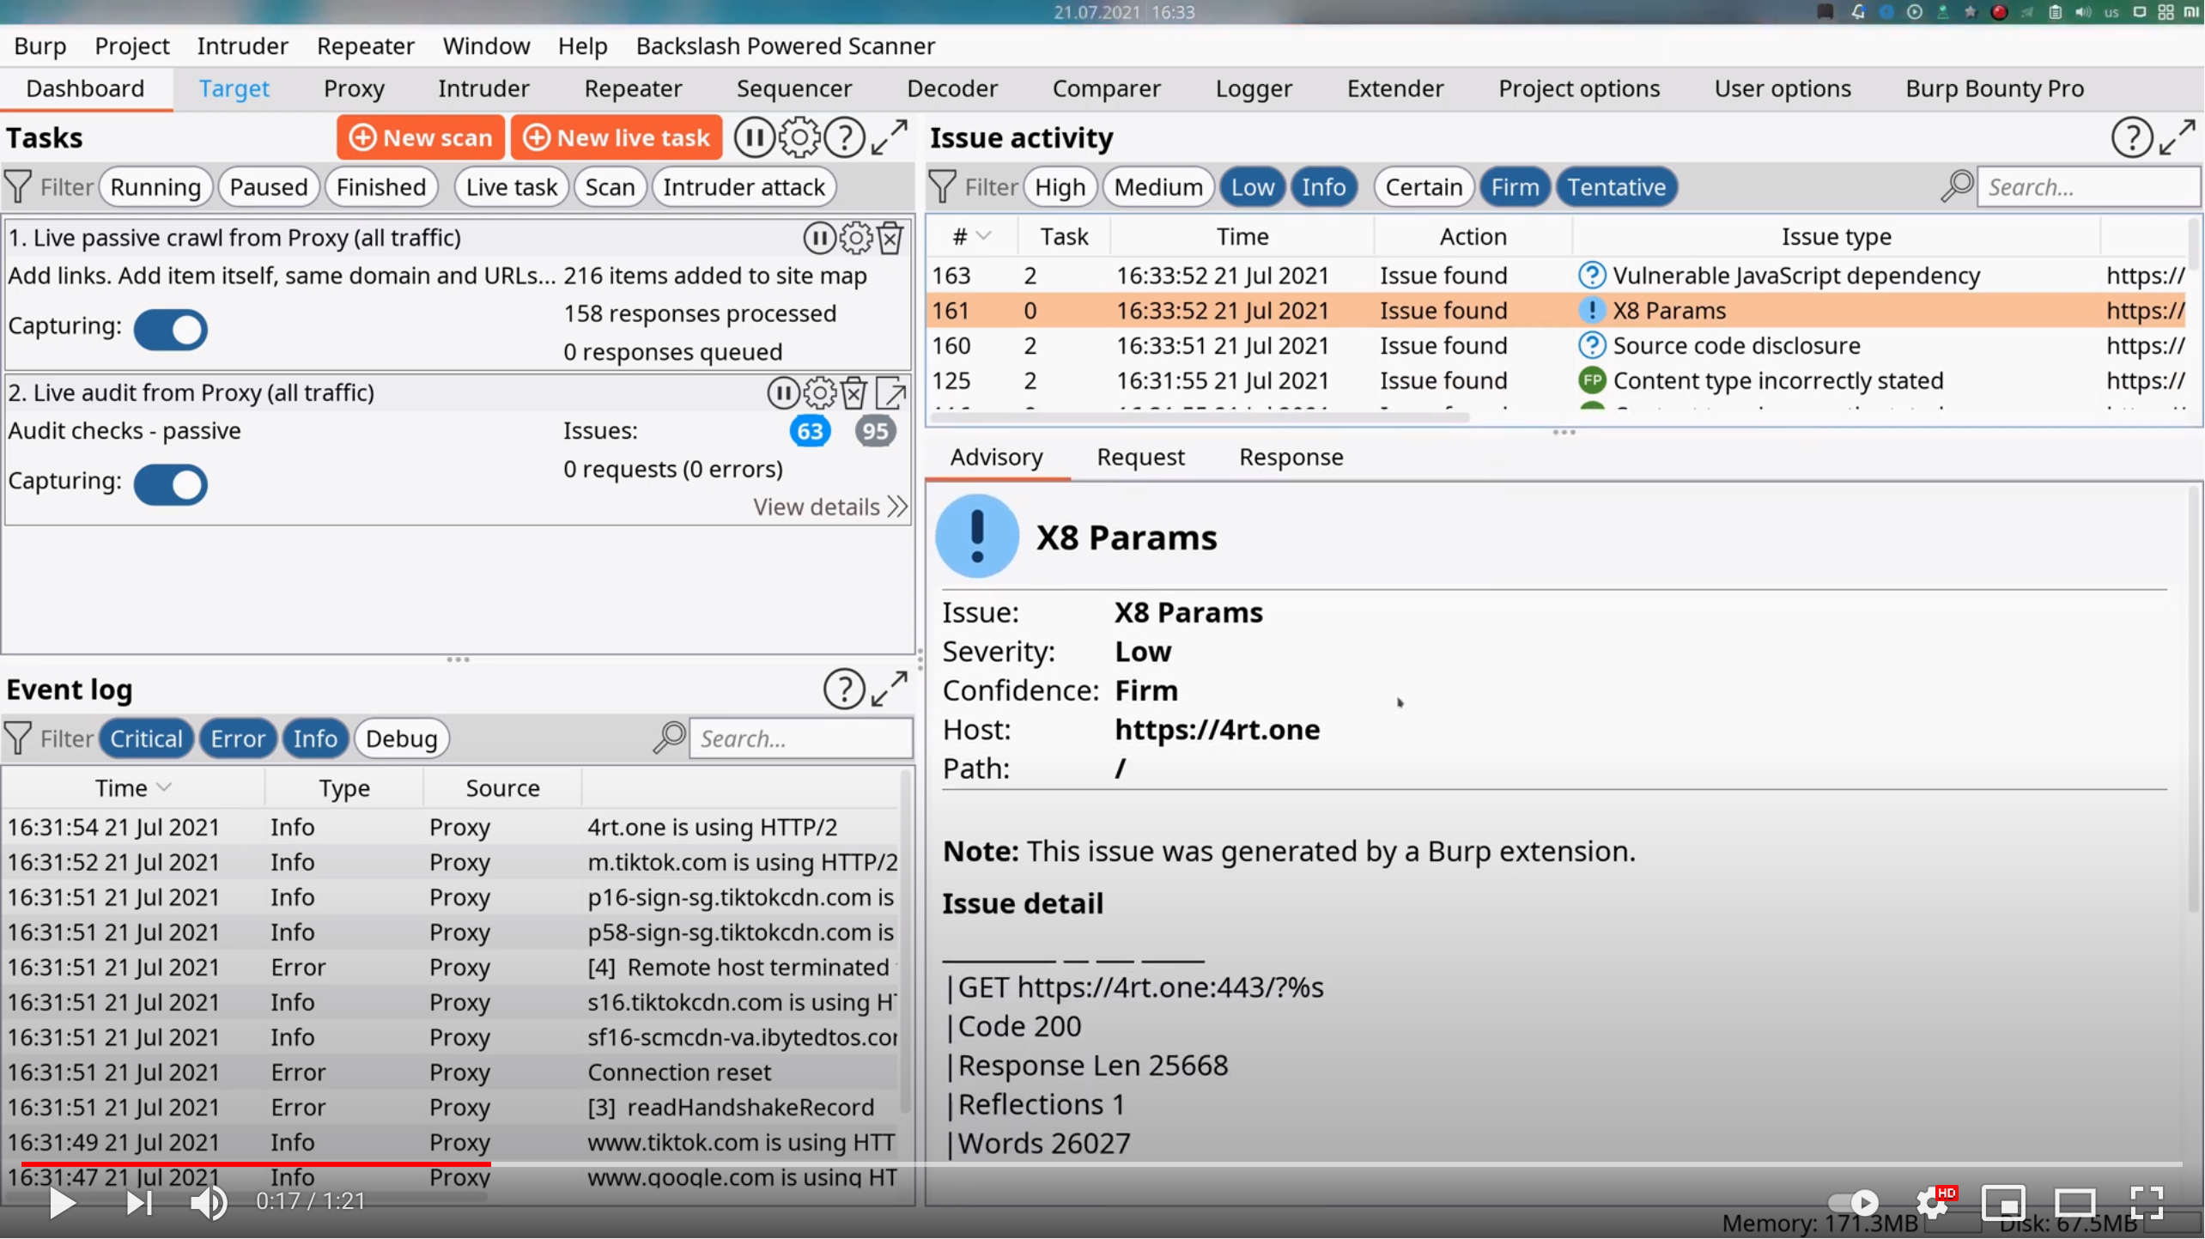Delete the Live passive crawl task

890,238
